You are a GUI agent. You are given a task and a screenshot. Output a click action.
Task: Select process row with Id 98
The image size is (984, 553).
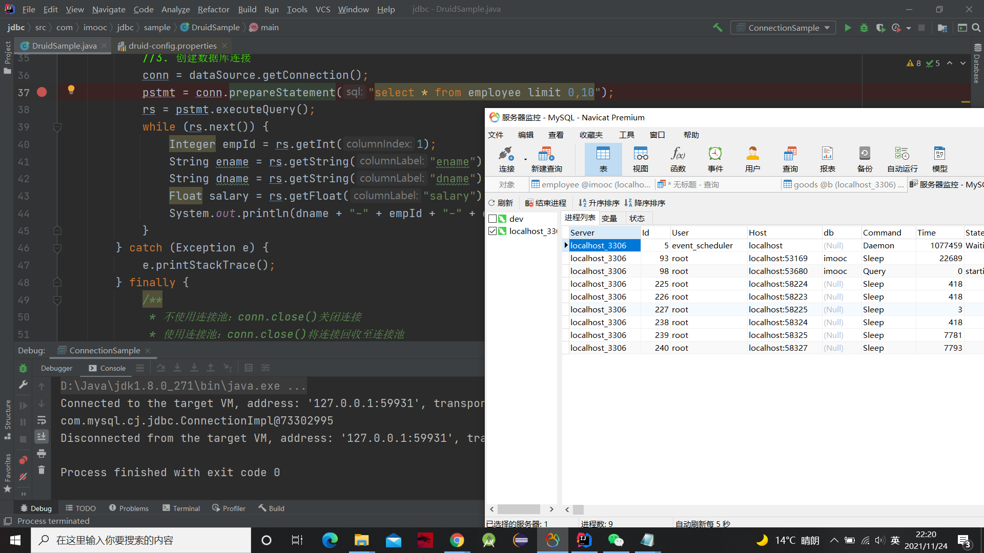[x=773, y=271]
